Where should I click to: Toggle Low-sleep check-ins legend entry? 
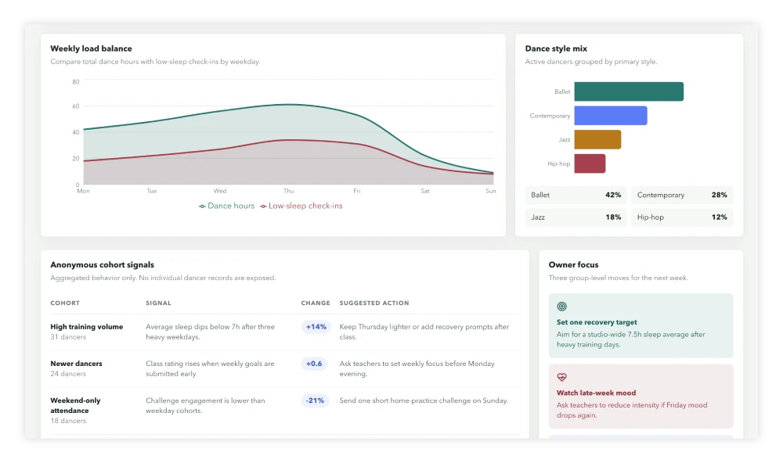point(301,206)
